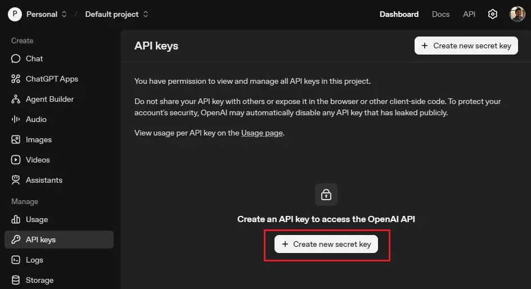The height and width of the screenshot is (289, 531).
Task: Switch to the Docs tab
Action: tap(440, 14)
